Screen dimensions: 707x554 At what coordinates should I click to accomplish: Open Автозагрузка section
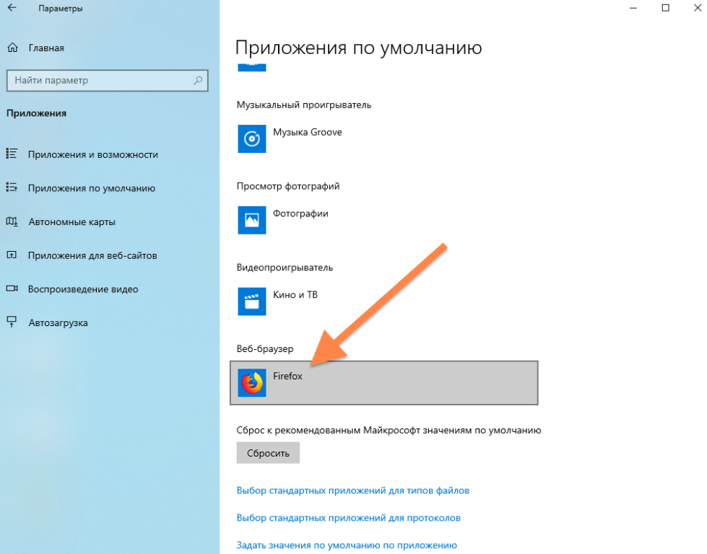pyautogui.click(x=58, y=323)
